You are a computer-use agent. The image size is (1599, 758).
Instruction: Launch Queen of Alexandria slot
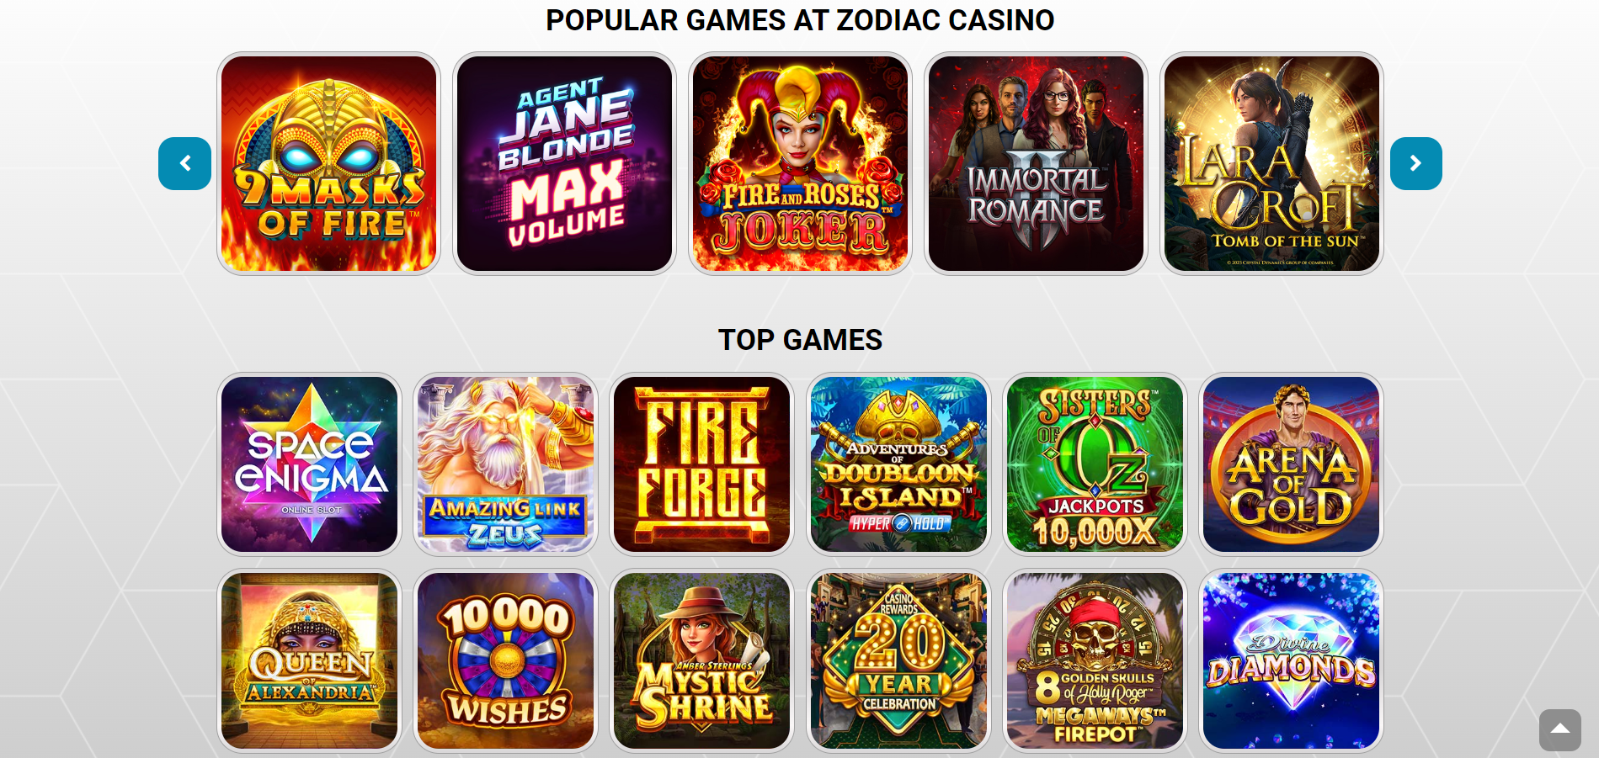click(309, 660)
